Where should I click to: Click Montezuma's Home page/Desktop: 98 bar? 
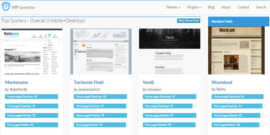click(31, 97)
